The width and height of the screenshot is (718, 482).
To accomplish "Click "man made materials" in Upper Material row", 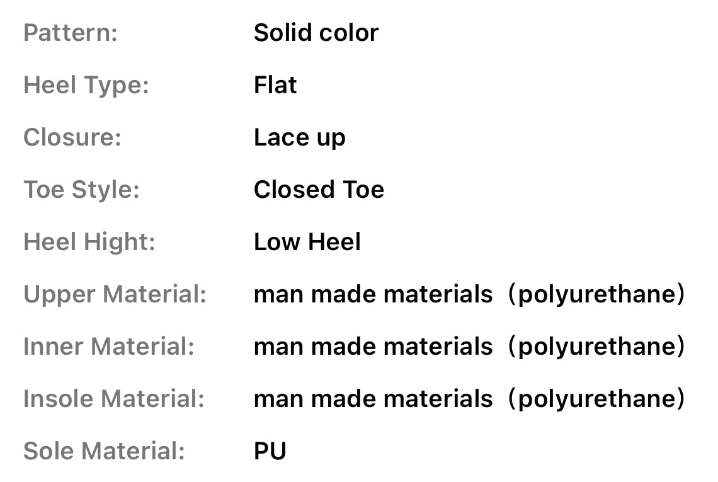I will click(373, 294).
